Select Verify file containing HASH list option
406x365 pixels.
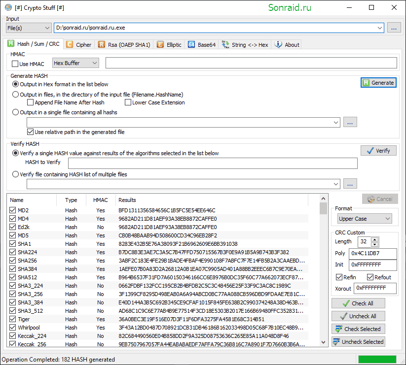[15, 174]
